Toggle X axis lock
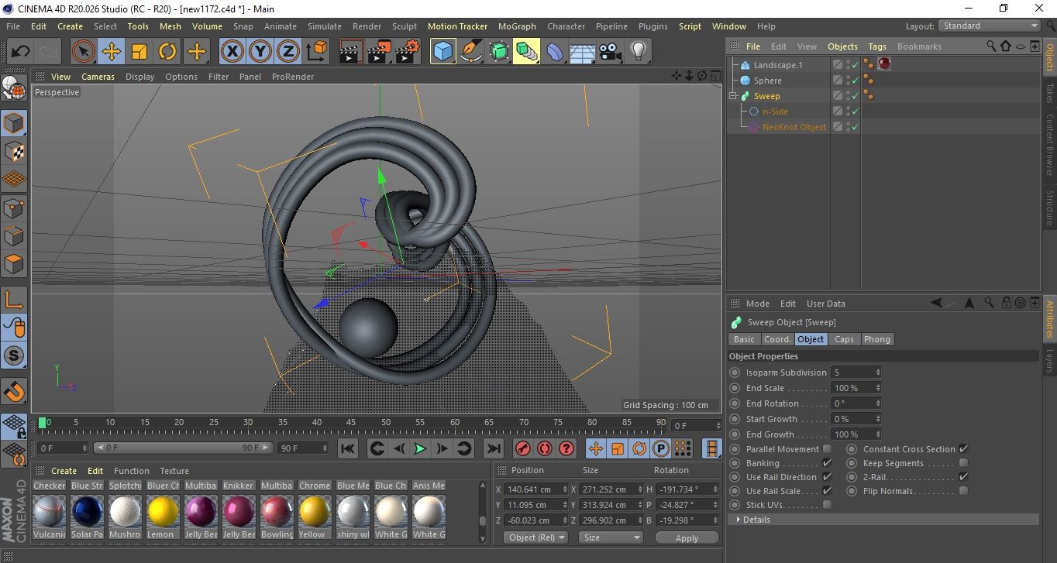This screenshot has width=1057, height=563. [232, 52]
